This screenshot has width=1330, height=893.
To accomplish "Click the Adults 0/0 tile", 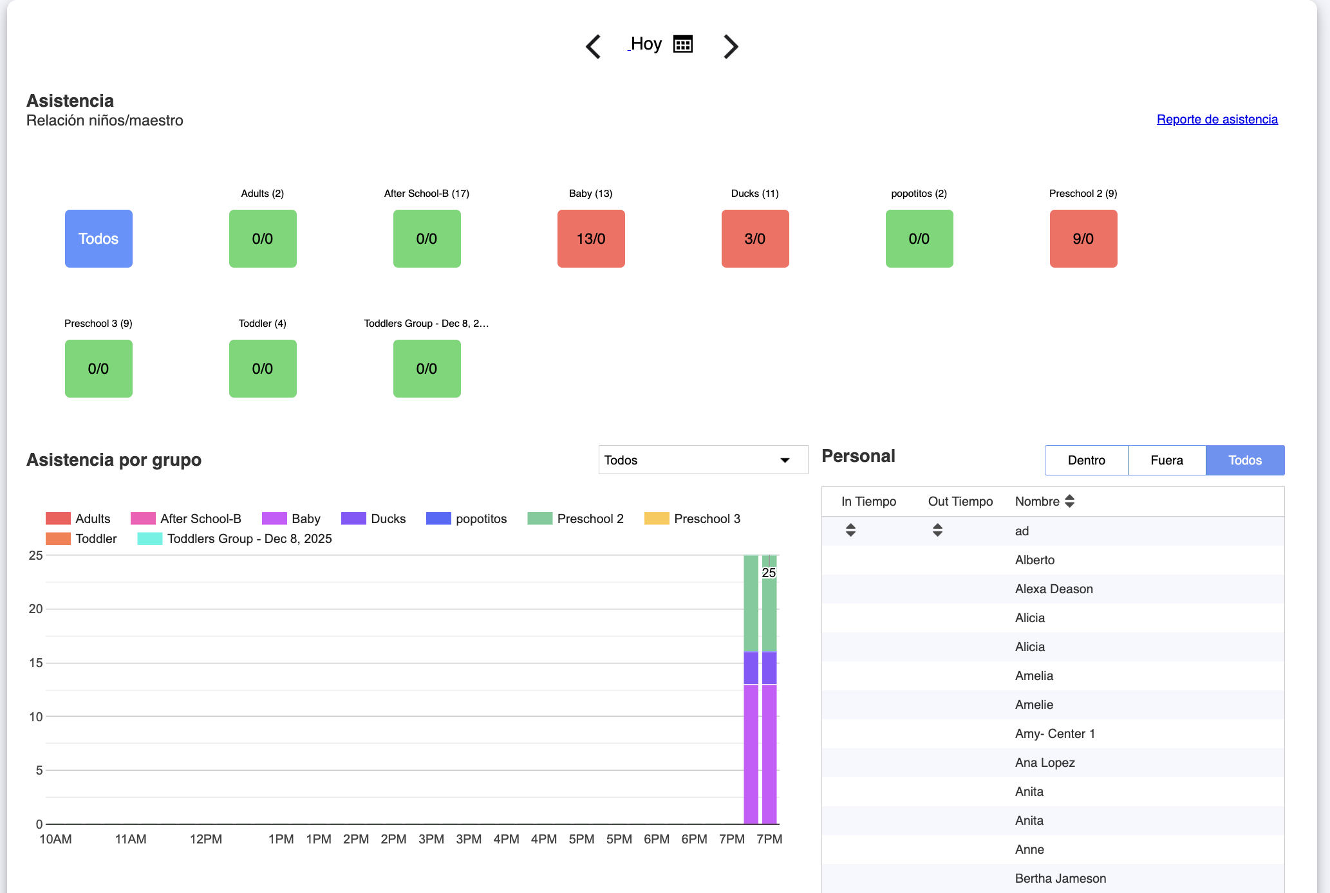I will click(263, 239).
